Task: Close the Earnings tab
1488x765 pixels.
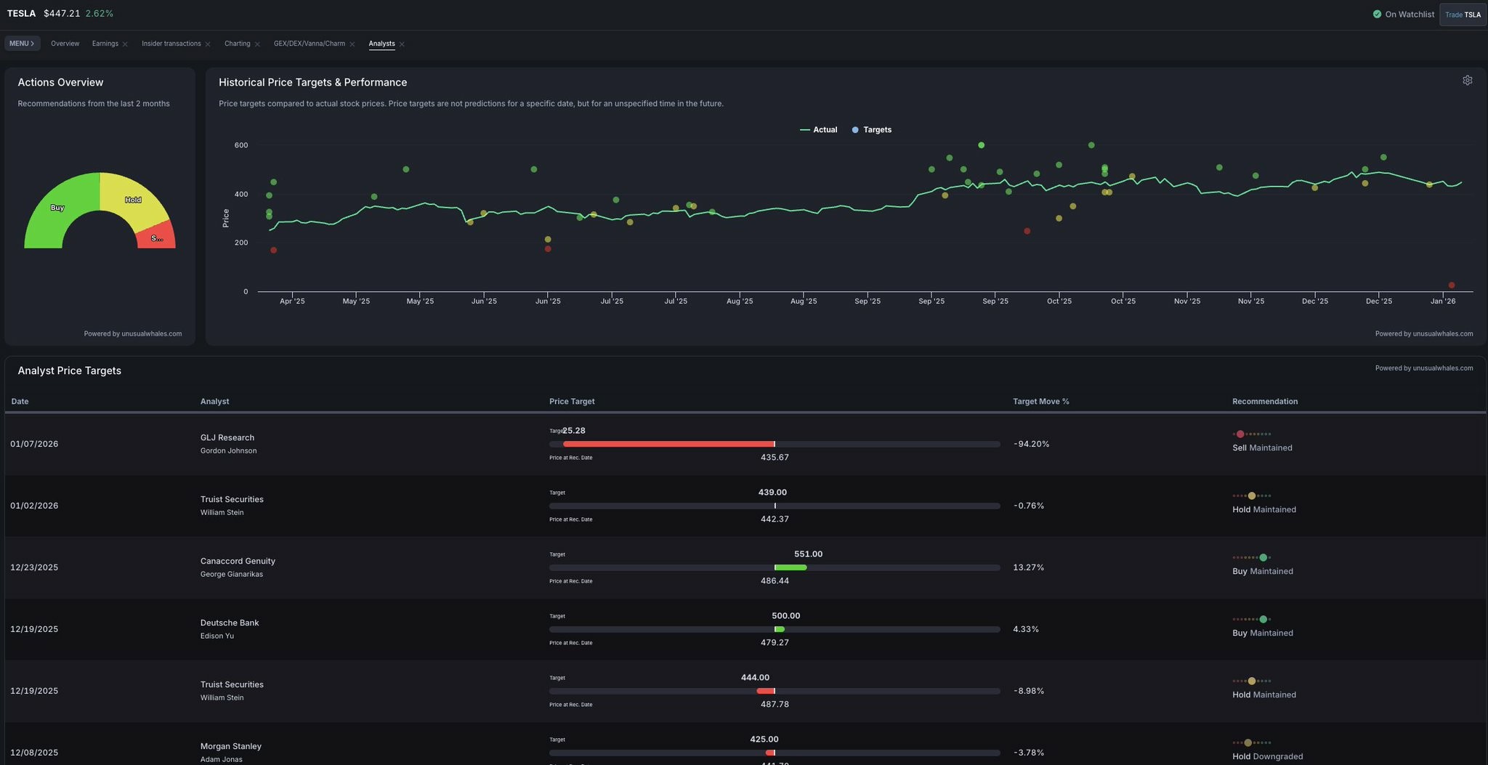Action: click(x=125, y=44)
